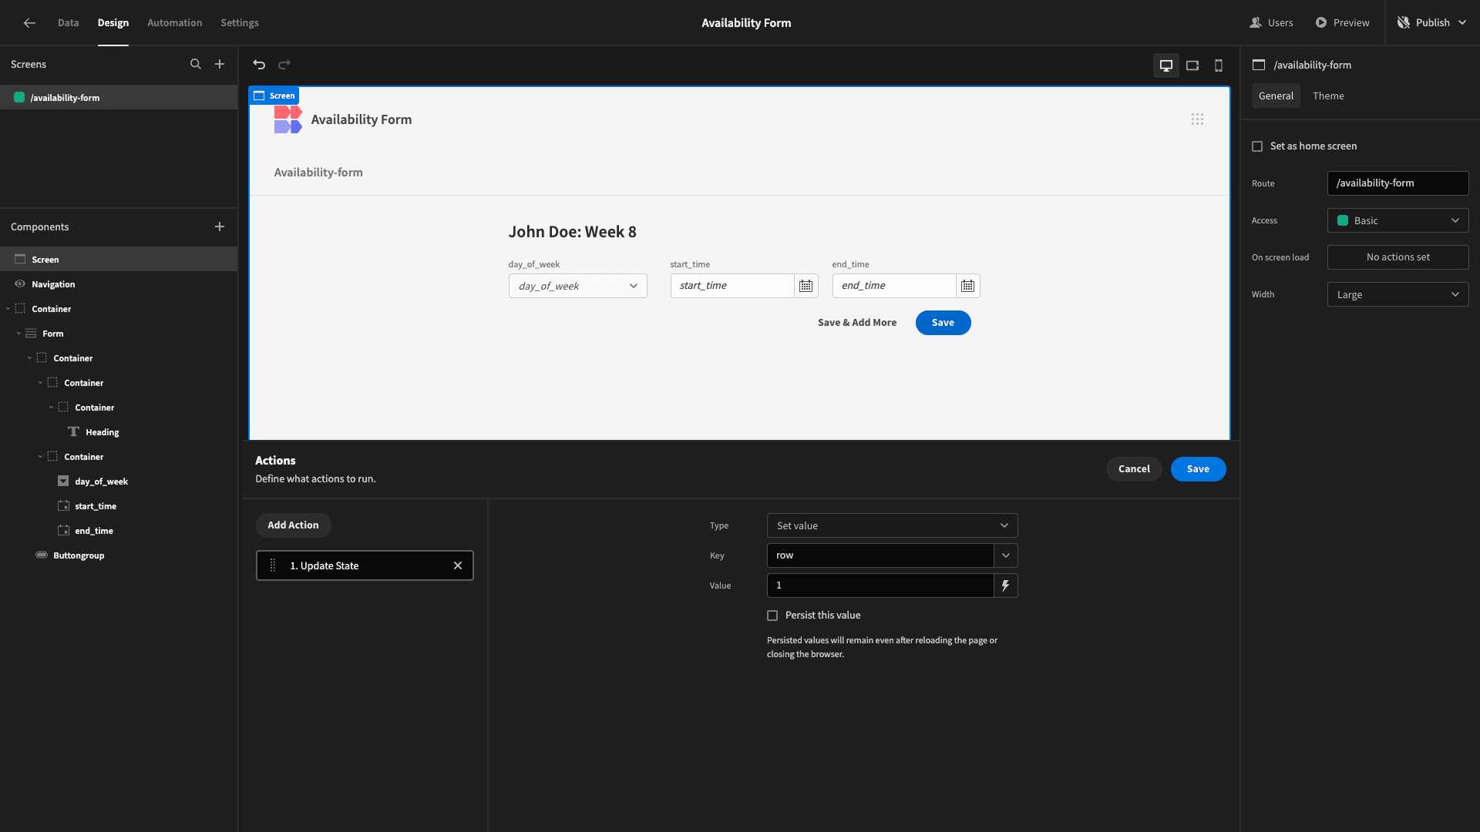Screen dimensions: 1480x832
Task: Switch to the Theme tab
Action: pyautogui.click(x=1328, y=96)
